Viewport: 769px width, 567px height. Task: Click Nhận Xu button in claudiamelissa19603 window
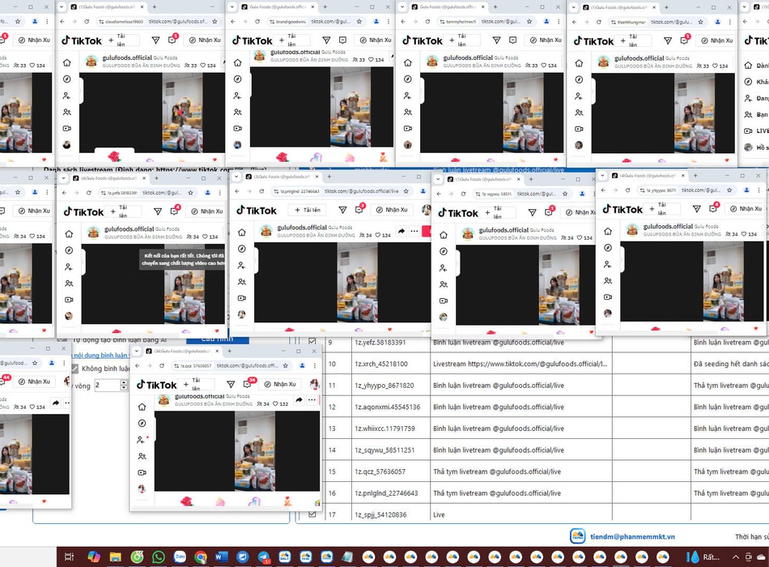[205, 40]
